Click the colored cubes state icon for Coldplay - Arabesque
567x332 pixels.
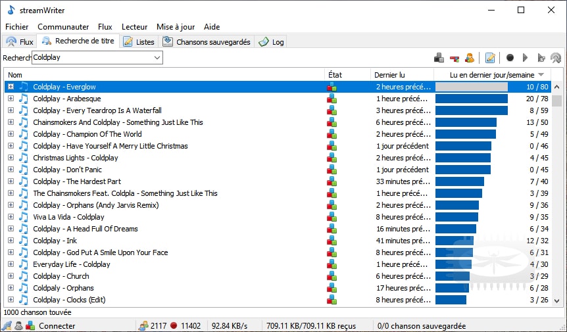click(332, 99)
